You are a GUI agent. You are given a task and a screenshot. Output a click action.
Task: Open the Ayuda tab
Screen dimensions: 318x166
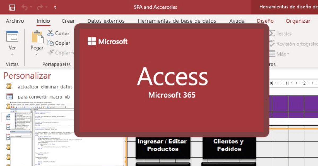tap(237, 21)
